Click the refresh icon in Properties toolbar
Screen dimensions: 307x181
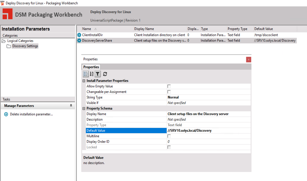point(105,74)
